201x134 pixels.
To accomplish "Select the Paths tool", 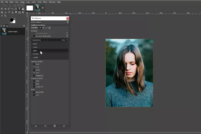I will pos(19,12).
